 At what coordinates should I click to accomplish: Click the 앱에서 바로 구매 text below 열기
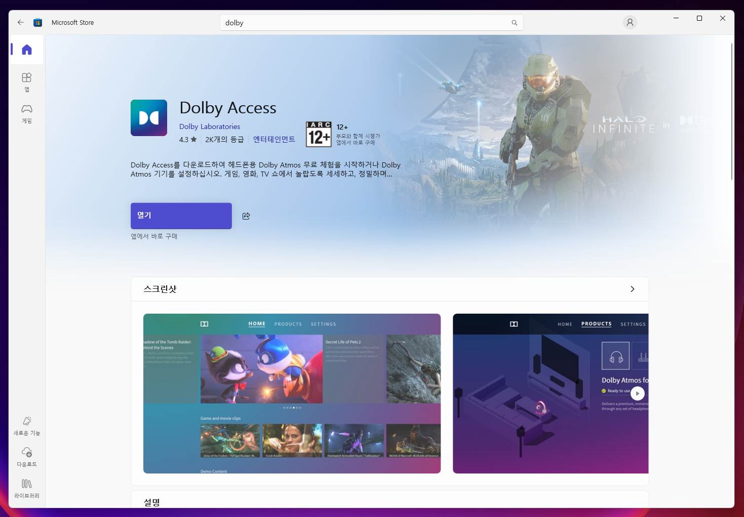tap(154, 236)
